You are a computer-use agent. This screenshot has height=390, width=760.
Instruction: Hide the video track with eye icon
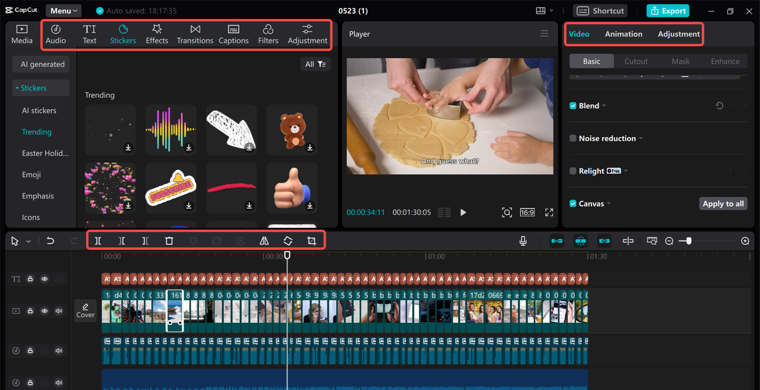(x=45, y=311)
